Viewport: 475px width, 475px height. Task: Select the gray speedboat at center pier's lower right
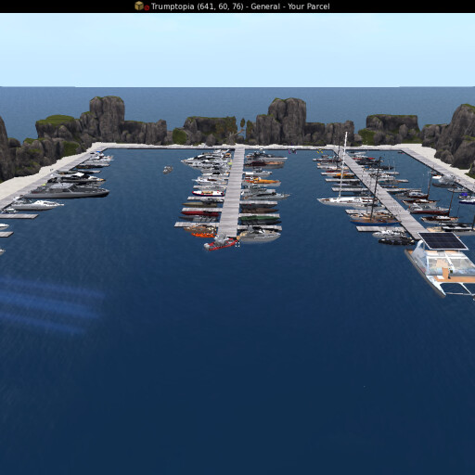click(x=259, y=236)
